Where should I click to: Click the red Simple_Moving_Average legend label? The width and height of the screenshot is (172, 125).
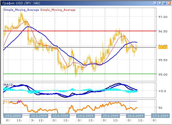coord(58,10)
